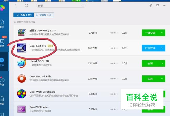Click the 2.71MB size of CoolRAR
This screenshot has height=116, width=170.
[93, 33]
